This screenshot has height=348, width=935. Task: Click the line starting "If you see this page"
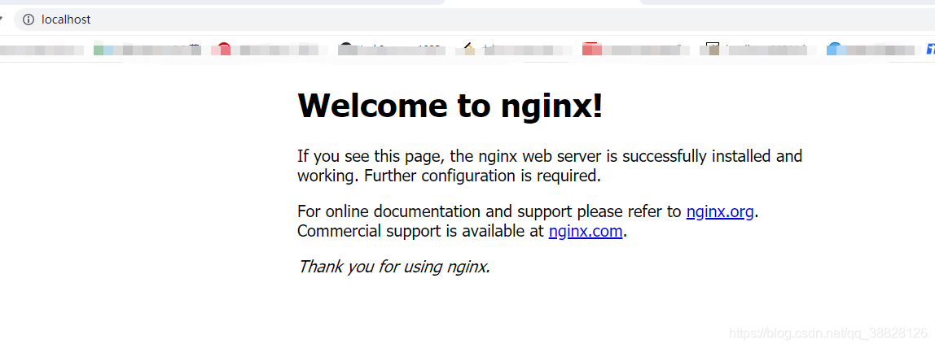point(550,156)
